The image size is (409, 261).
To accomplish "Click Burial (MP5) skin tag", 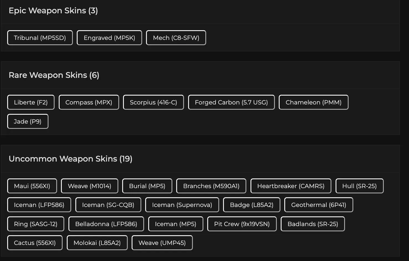I will [x=147, y=186].
